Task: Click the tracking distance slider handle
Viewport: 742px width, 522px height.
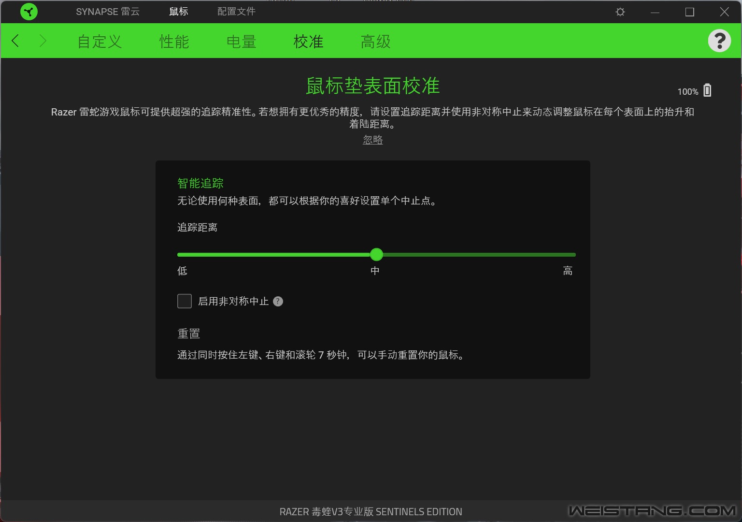Action: 376,254
